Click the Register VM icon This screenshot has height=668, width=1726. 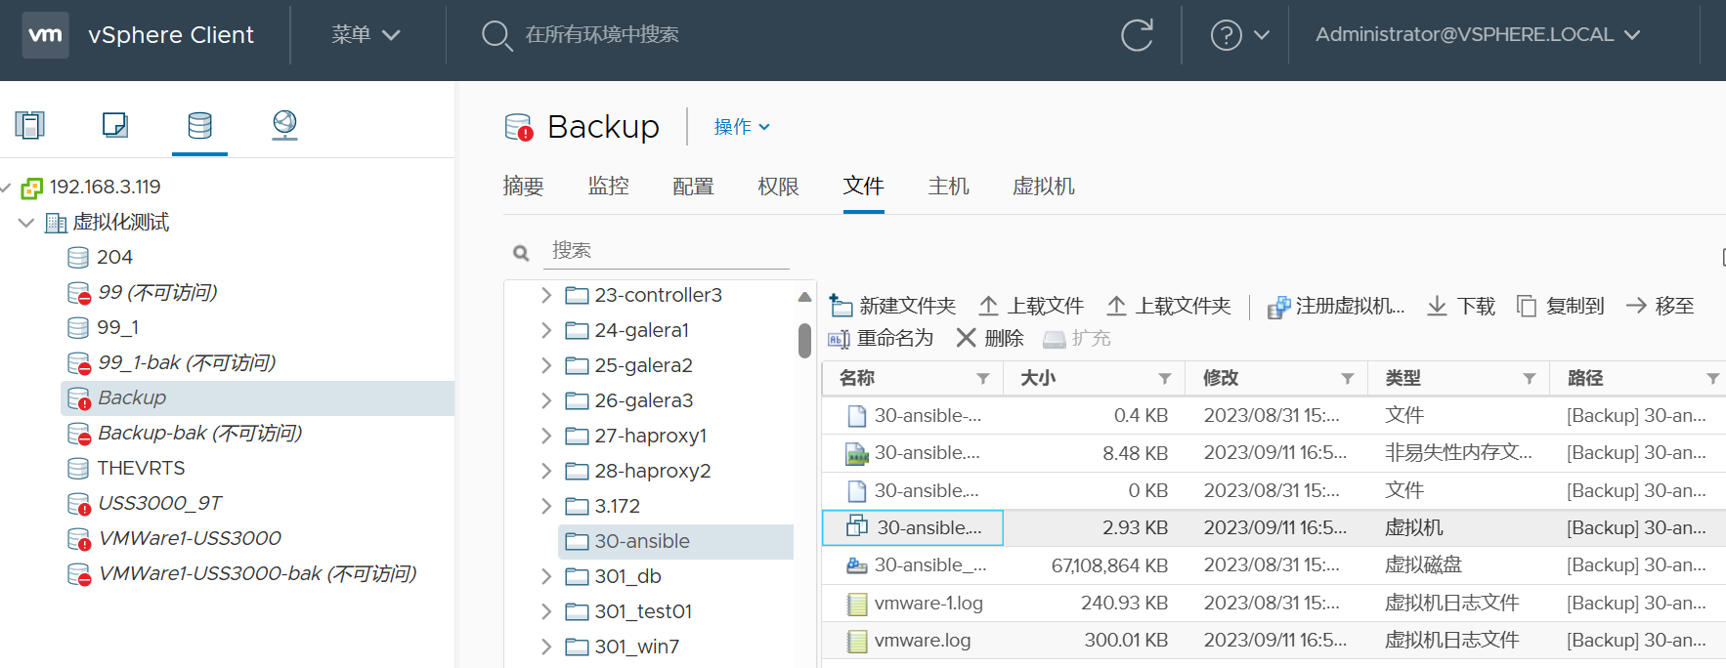[x=1278, y=307]
